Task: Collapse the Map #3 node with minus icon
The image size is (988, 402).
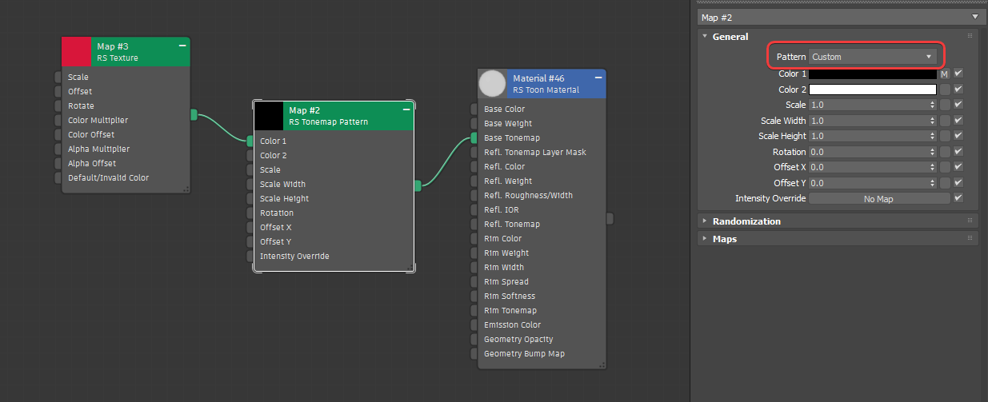Action: click(182, 46)
